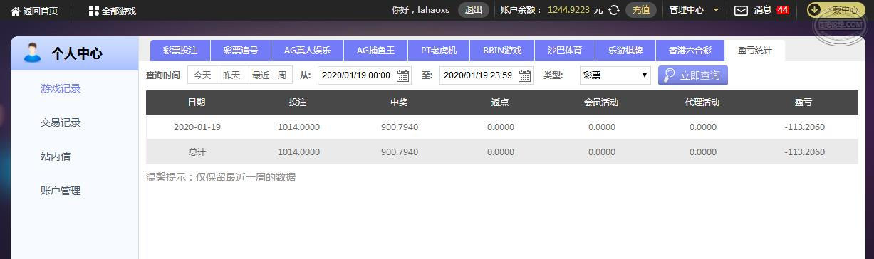Select the 最近一周 quick time filter
Screen dimensions: 874x259
269,75
